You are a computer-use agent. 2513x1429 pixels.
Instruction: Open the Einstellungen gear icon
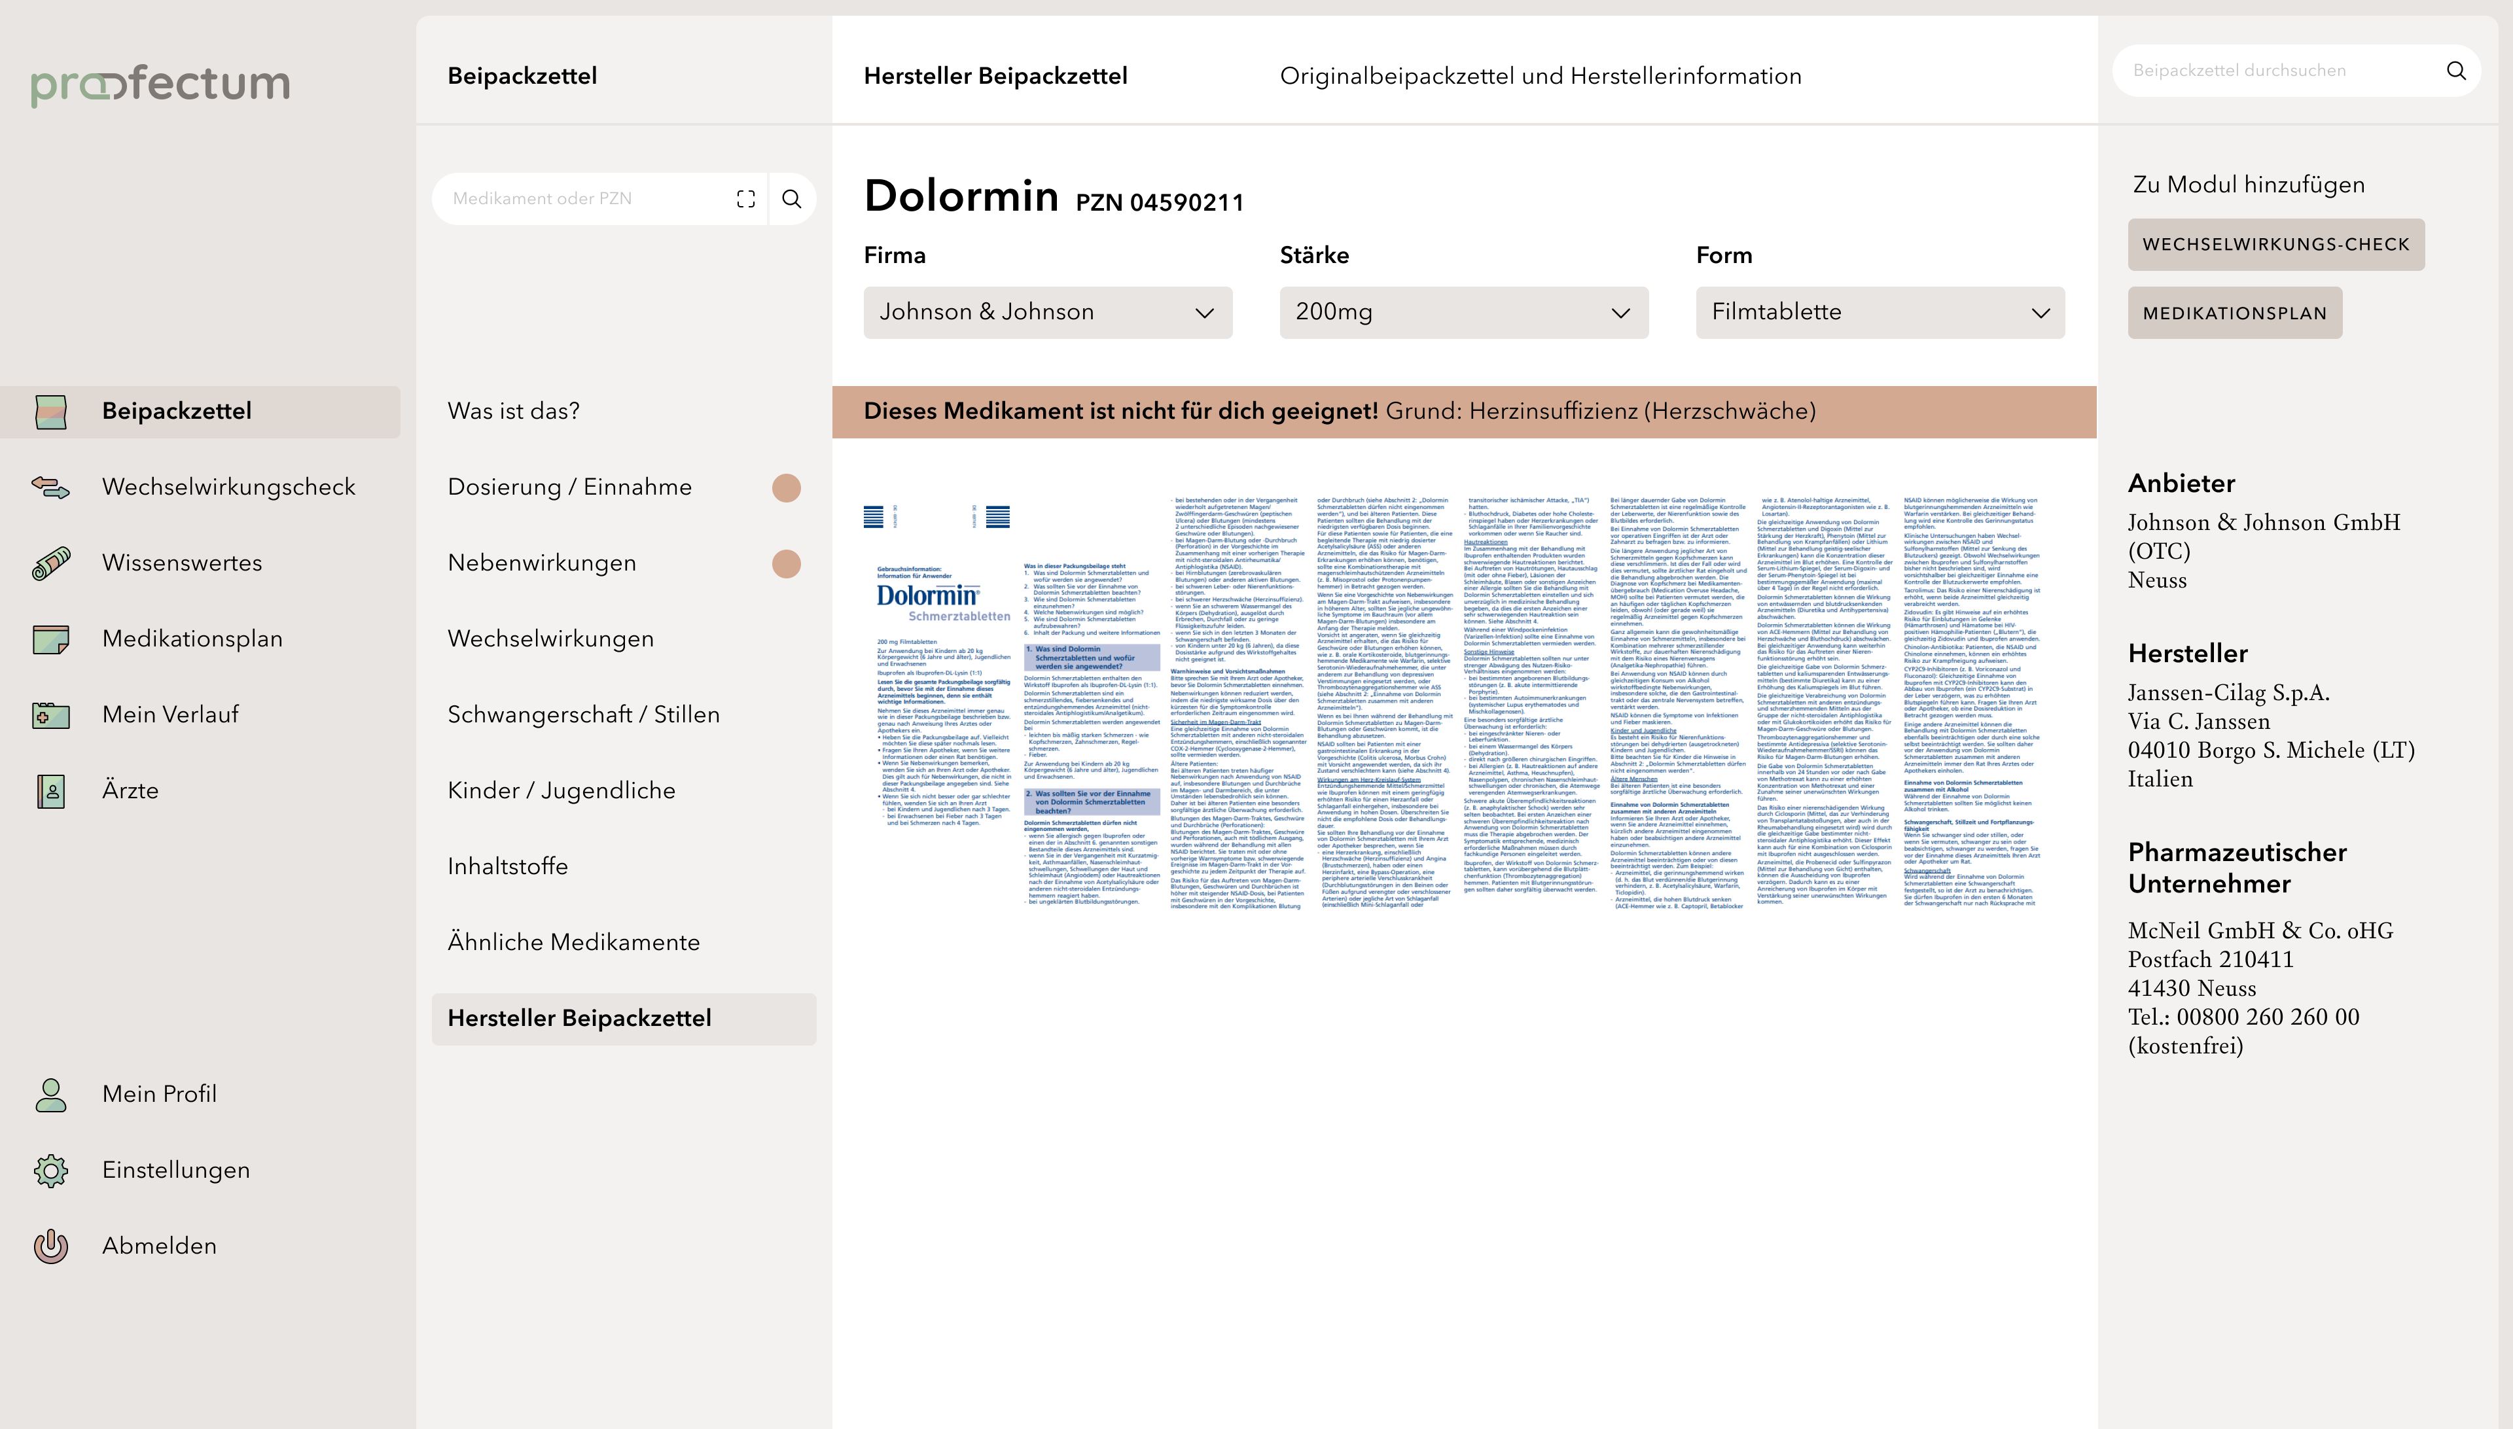tap(51, 1170)
